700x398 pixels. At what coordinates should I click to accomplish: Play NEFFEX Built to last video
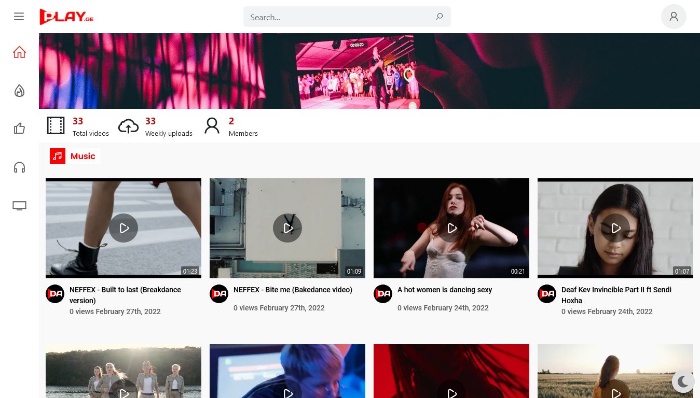point(123,228)
